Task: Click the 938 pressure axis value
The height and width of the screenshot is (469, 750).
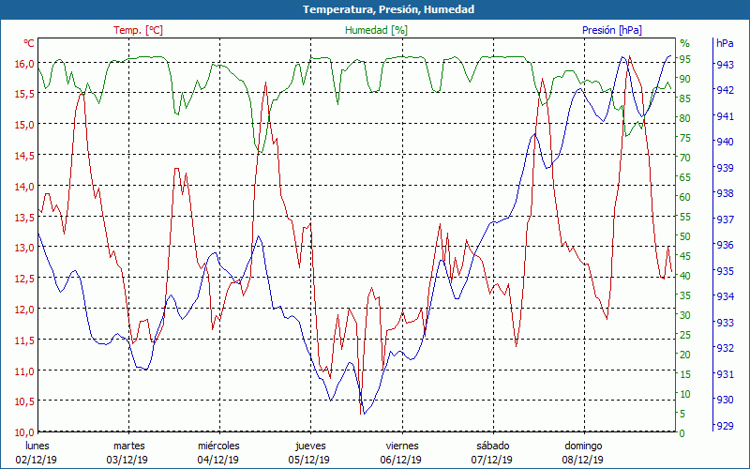Action: pyautogui.click(x=725, y=194)
